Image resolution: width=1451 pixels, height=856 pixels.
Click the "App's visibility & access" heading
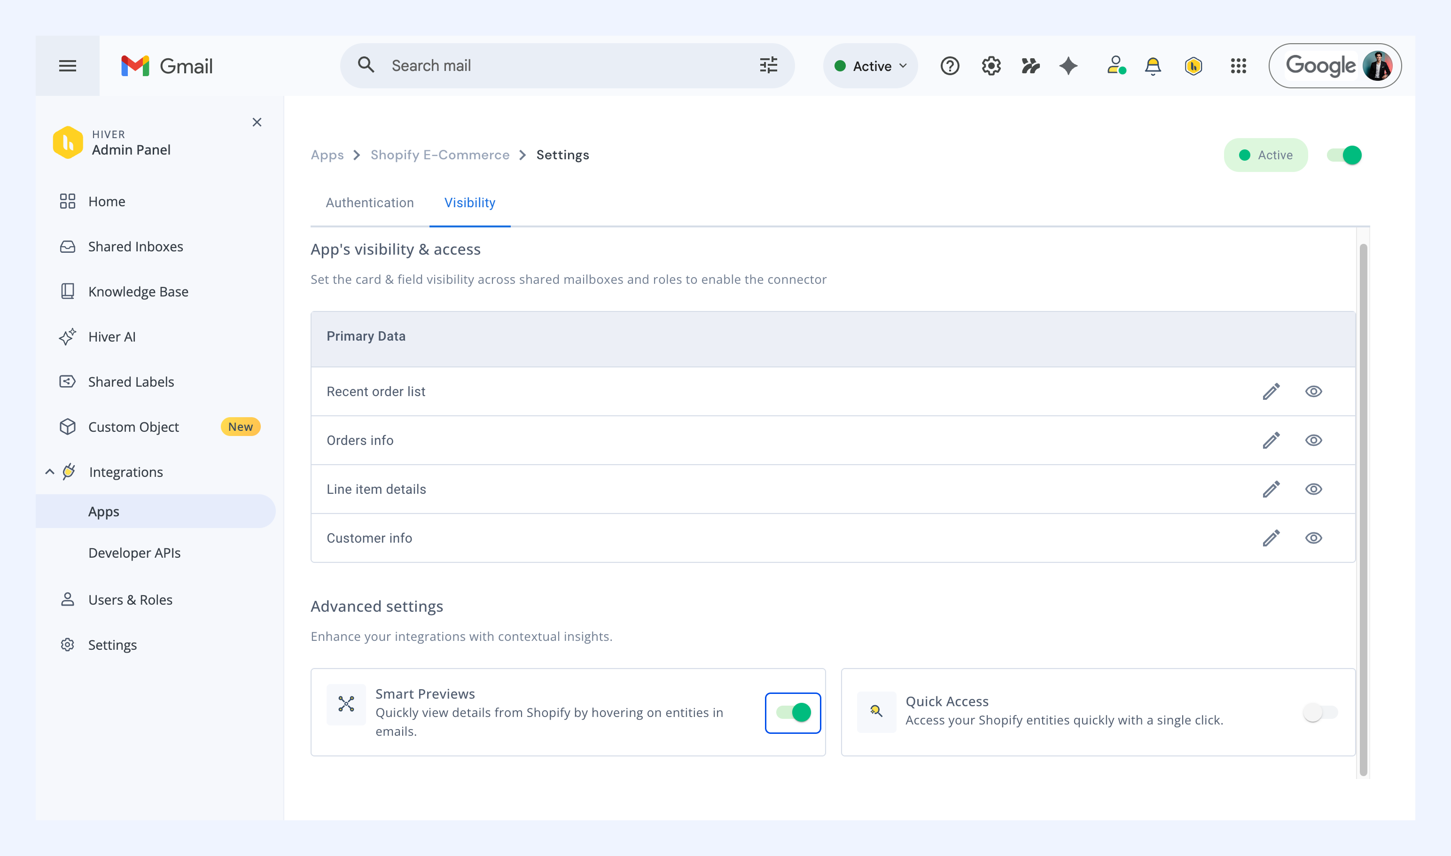pos(396,250)
